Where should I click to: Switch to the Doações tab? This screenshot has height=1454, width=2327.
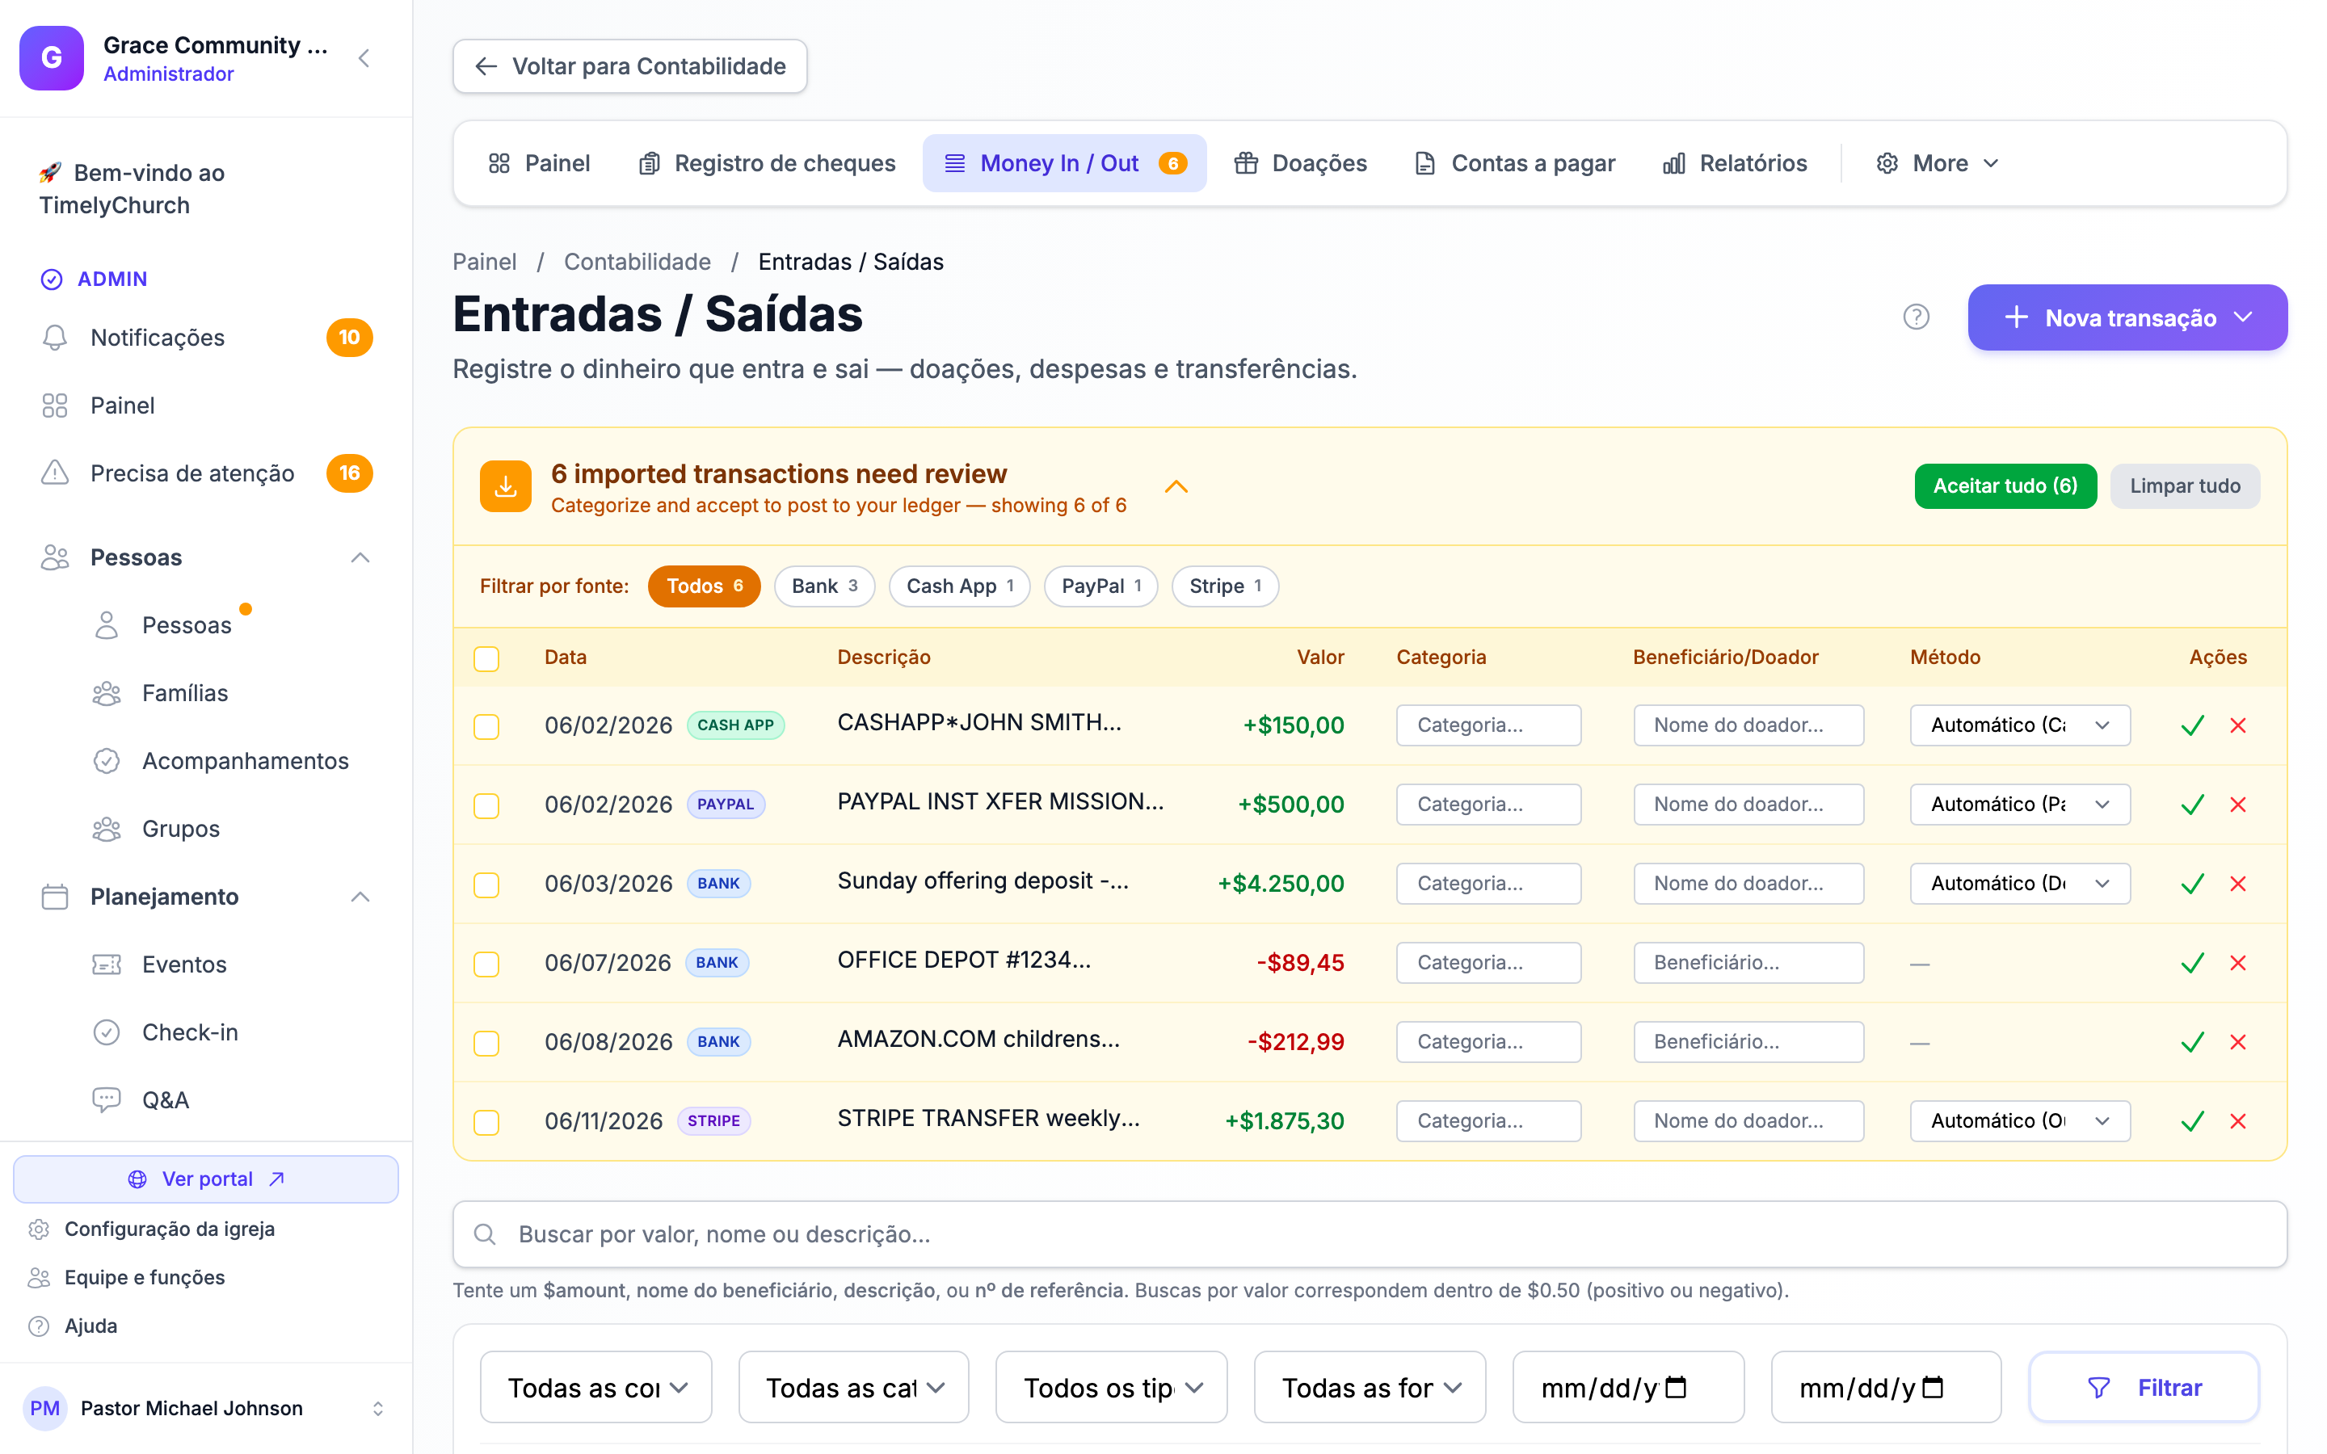pyautogui.click(x=1301, y=163)
